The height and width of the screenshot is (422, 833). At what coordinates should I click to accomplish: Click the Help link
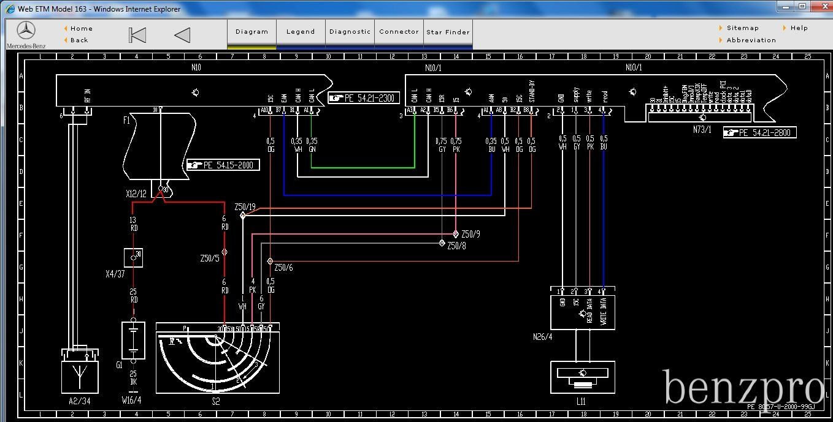[x=799, y=28]
